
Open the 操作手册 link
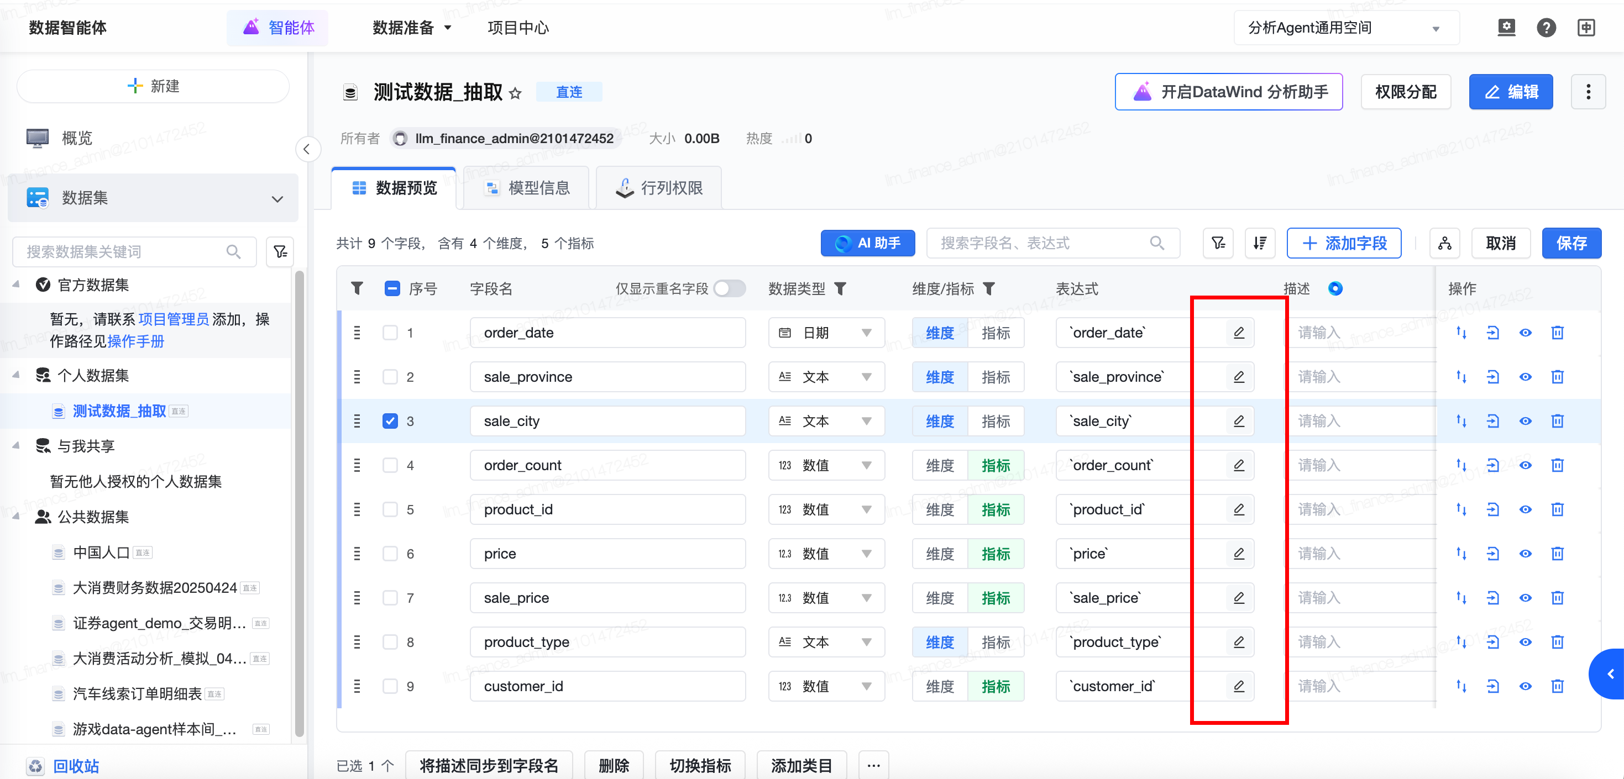135,341
